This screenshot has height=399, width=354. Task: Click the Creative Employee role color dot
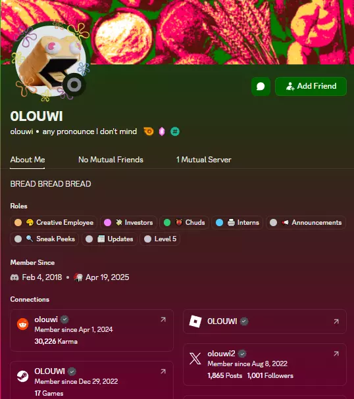click(x=18, y=223)
